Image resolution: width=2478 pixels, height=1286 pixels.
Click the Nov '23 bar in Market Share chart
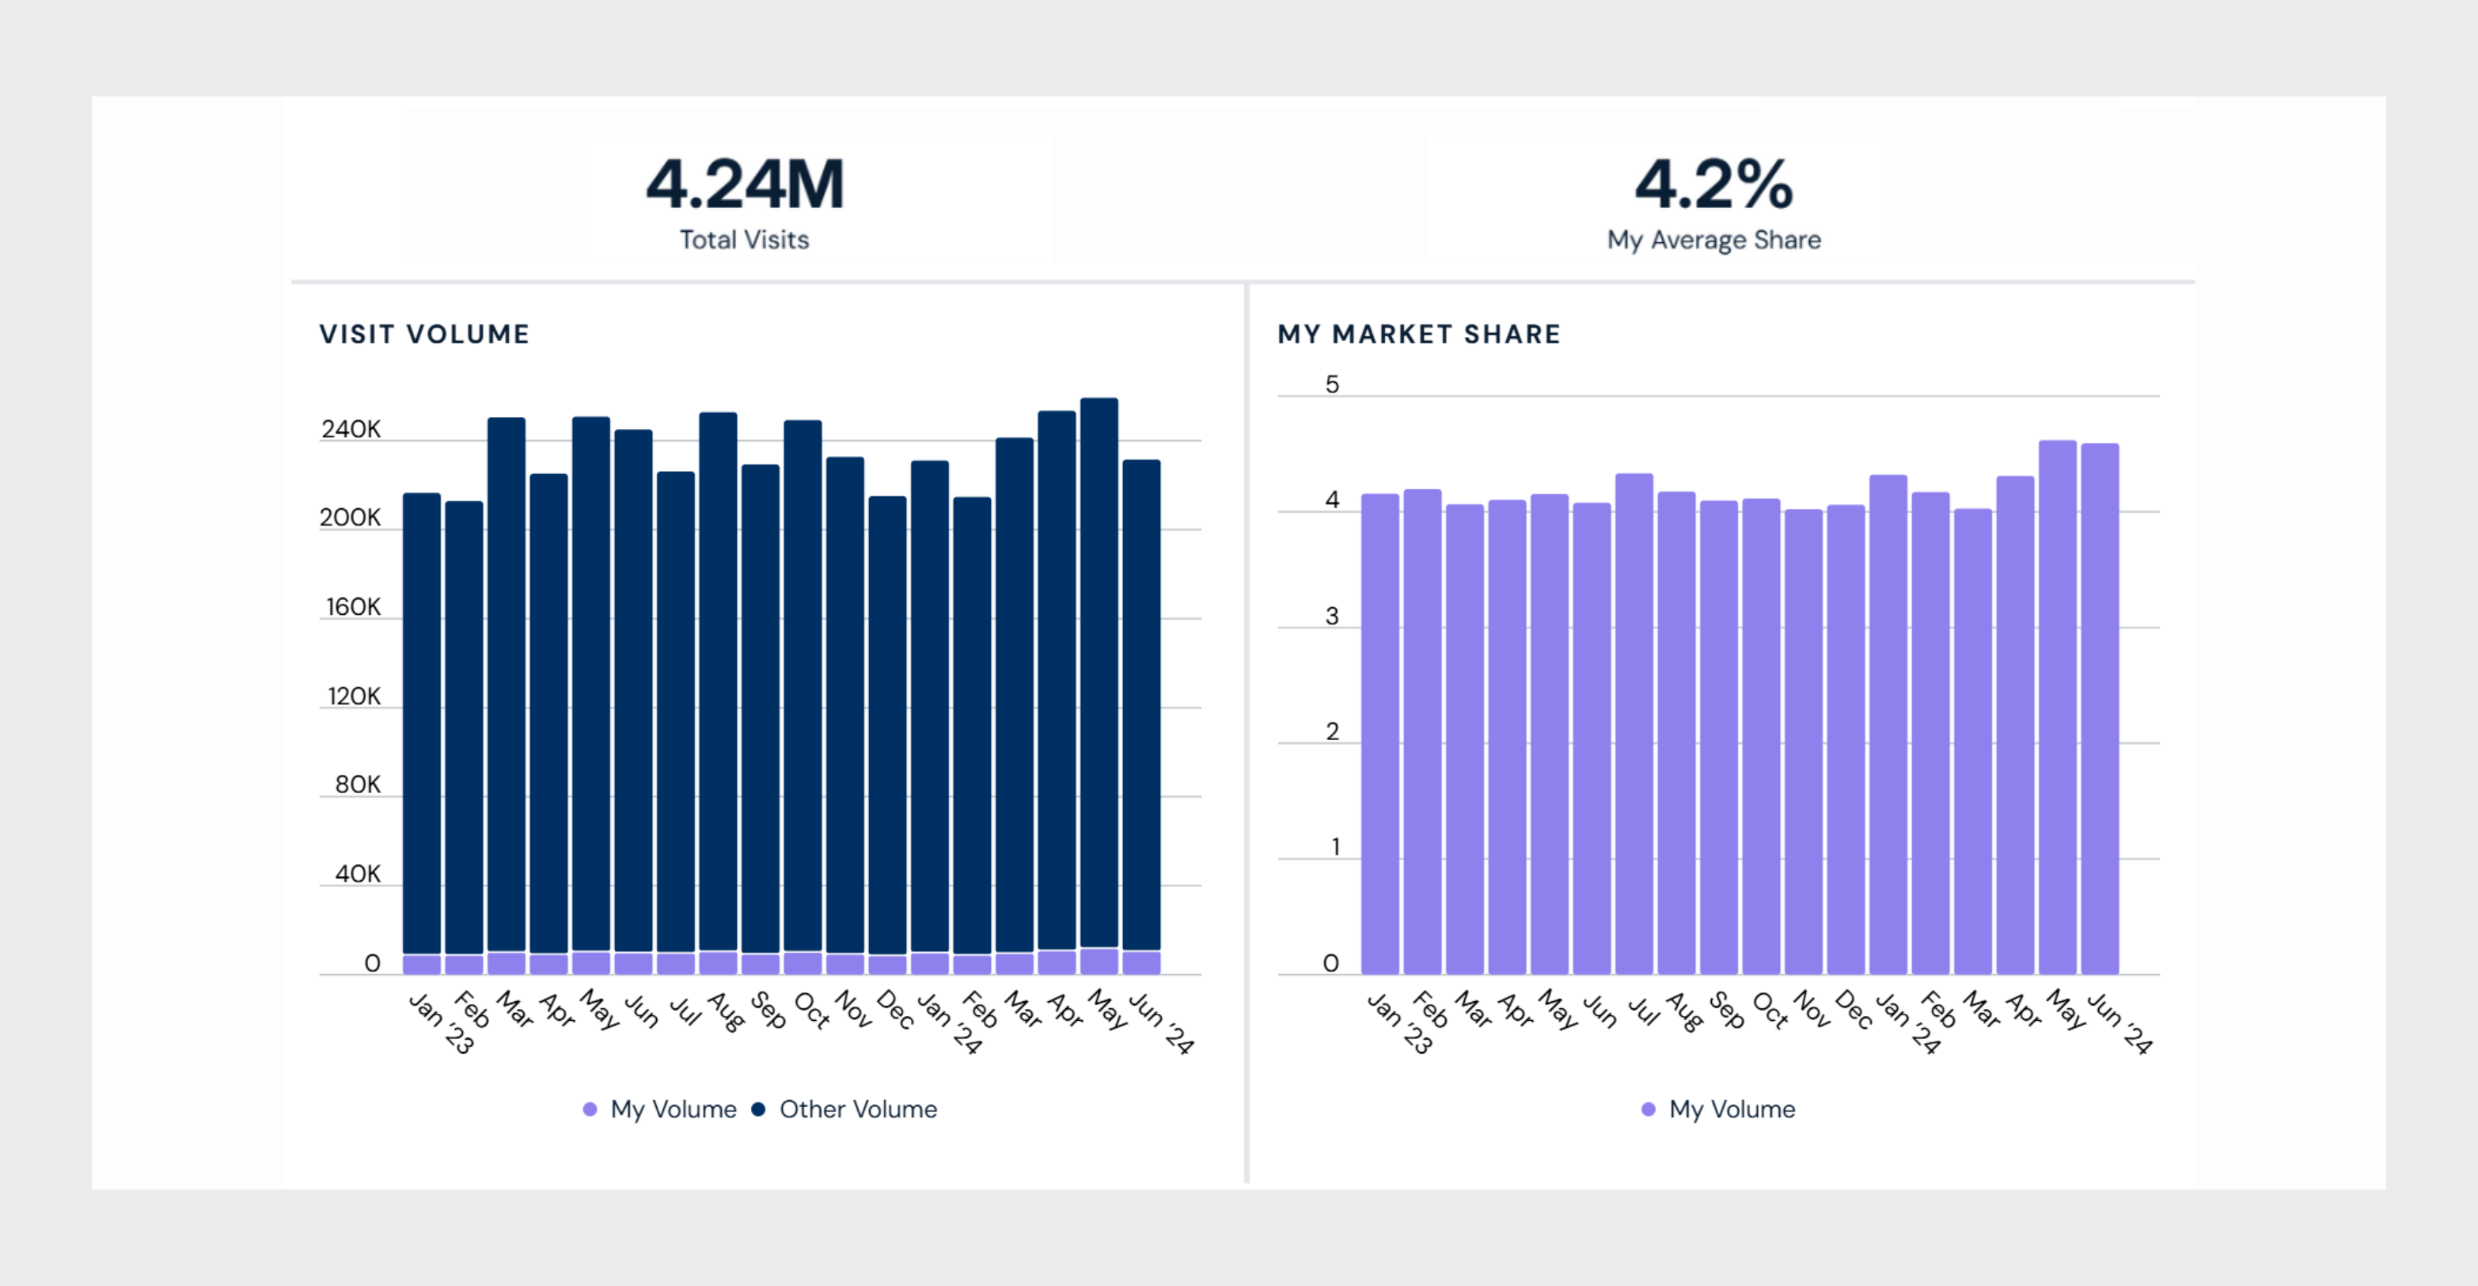tap(1803, 742)
